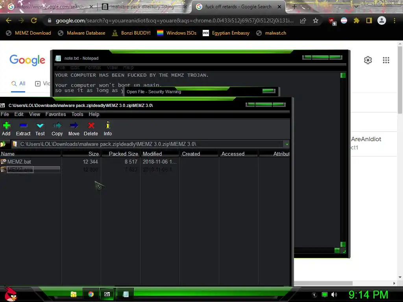Click the red Delete toolbar icon
Viewport: 403px width, 302px height.
pos(91,129)
